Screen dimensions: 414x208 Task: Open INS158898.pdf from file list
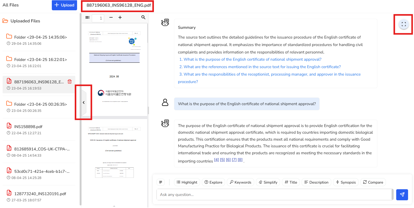tap(28, 127)
